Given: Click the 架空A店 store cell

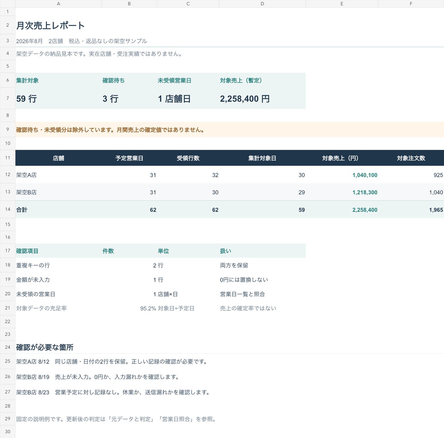Looking at the screenshot, I should pos(59,175).
